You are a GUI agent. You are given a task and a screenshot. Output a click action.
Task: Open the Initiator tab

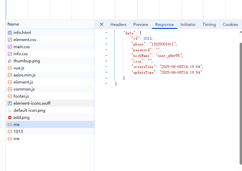point(188,25)
